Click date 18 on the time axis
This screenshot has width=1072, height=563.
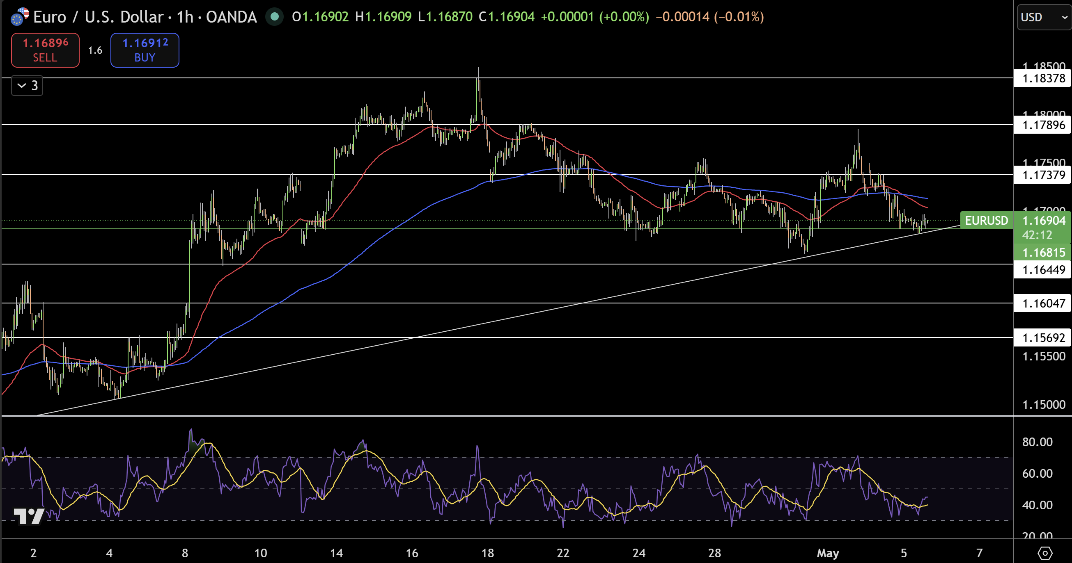coord(487,553)
